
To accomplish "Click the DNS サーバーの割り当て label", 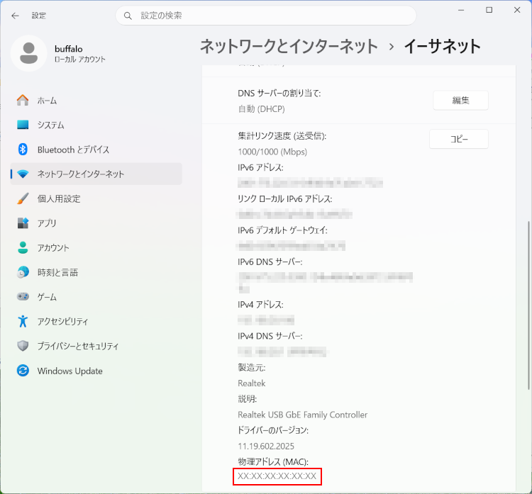I will click(x=279, y=94).
